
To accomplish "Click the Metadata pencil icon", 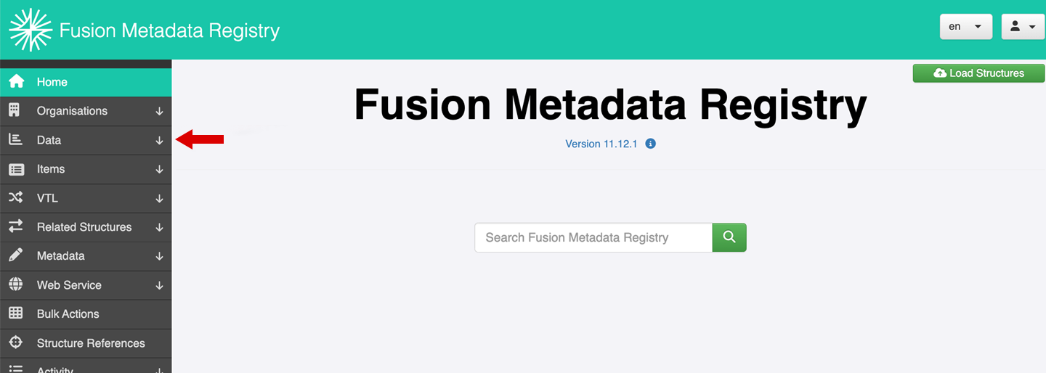I will 15,255.
